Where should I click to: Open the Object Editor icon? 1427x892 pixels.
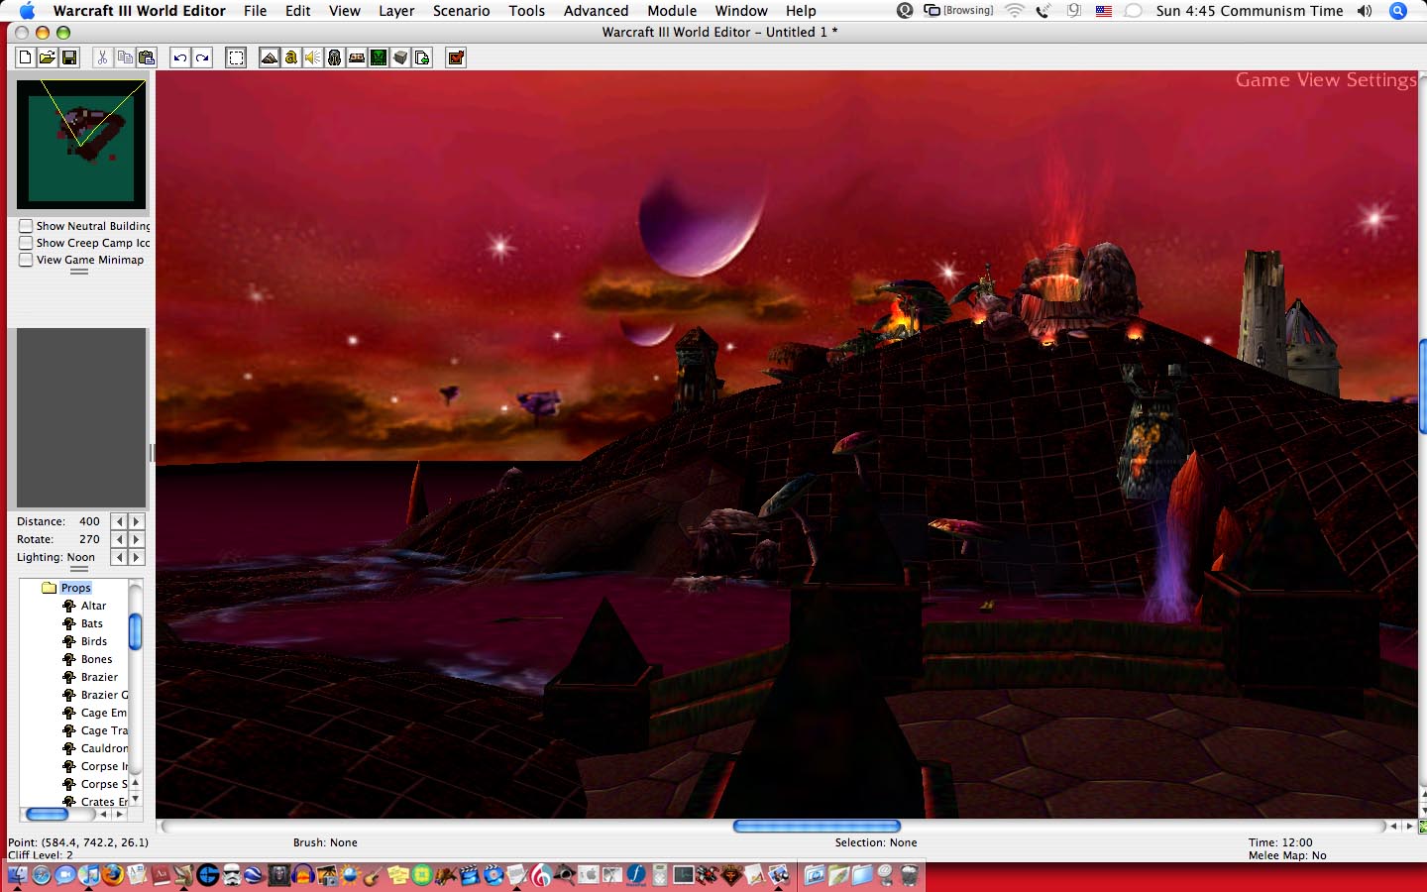pyautogui.click(x=334, y=57)
